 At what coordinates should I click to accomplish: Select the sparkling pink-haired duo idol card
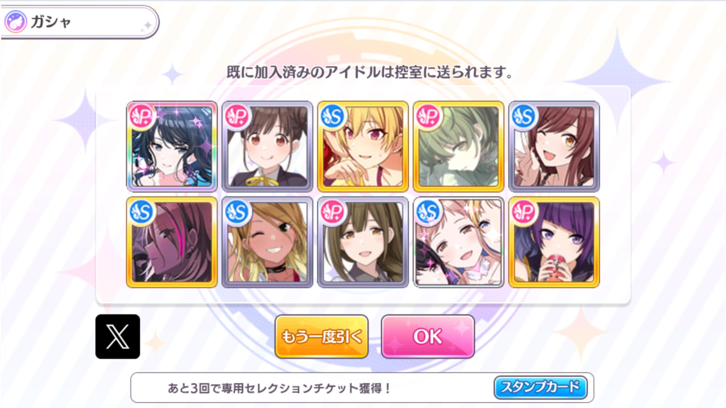[458, 242]
